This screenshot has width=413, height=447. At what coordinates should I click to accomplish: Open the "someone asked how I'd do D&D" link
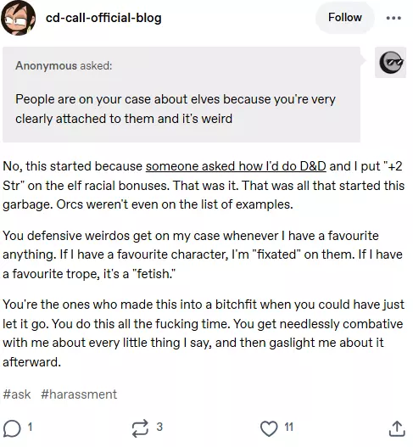236,166
